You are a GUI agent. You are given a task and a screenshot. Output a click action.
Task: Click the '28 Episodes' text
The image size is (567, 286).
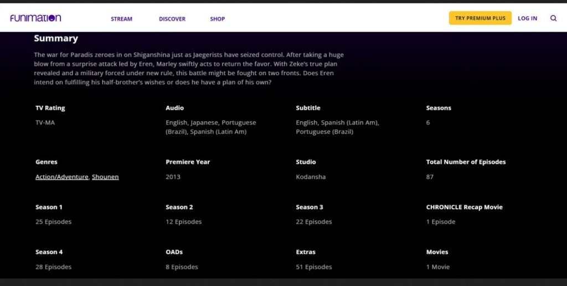click(x=54, y=267)
